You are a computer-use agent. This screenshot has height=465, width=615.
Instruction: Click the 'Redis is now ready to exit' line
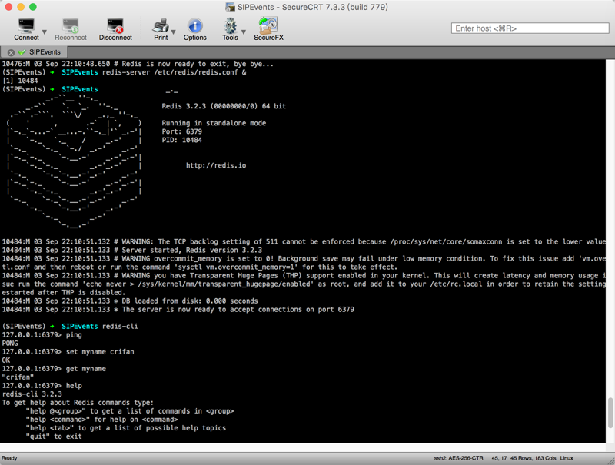point(138,64)
